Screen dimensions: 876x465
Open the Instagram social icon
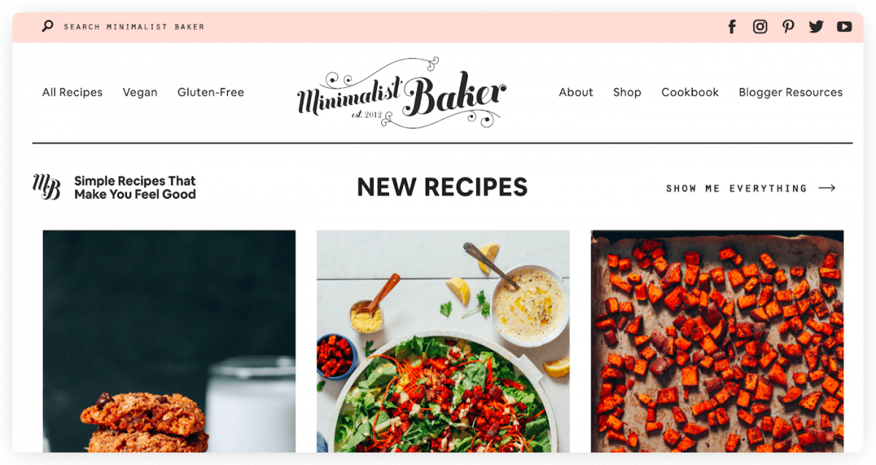760,27
